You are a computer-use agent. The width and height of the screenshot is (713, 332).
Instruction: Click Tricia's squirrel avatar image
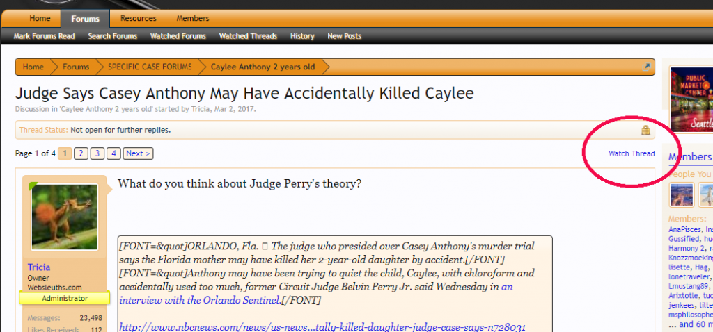pyautogui.click(x=64, y=217)
